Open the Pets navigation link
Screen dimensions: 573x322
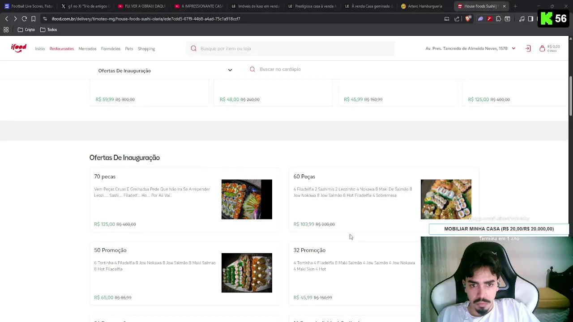(129, 49)
